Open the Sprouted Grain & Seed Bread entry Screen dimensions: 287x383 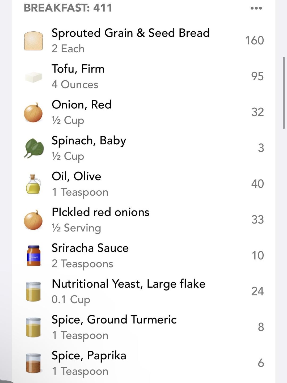coord(130,33)
